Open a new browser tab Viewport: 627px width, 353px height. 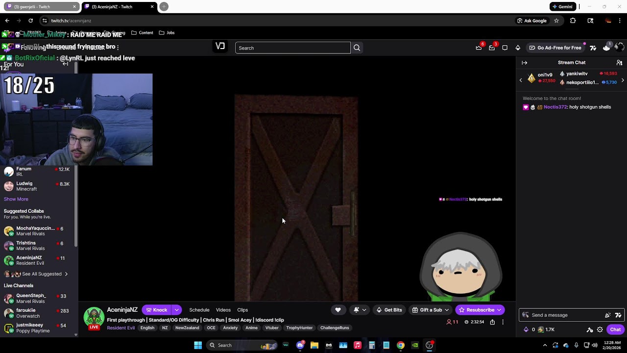click(164, 7)
